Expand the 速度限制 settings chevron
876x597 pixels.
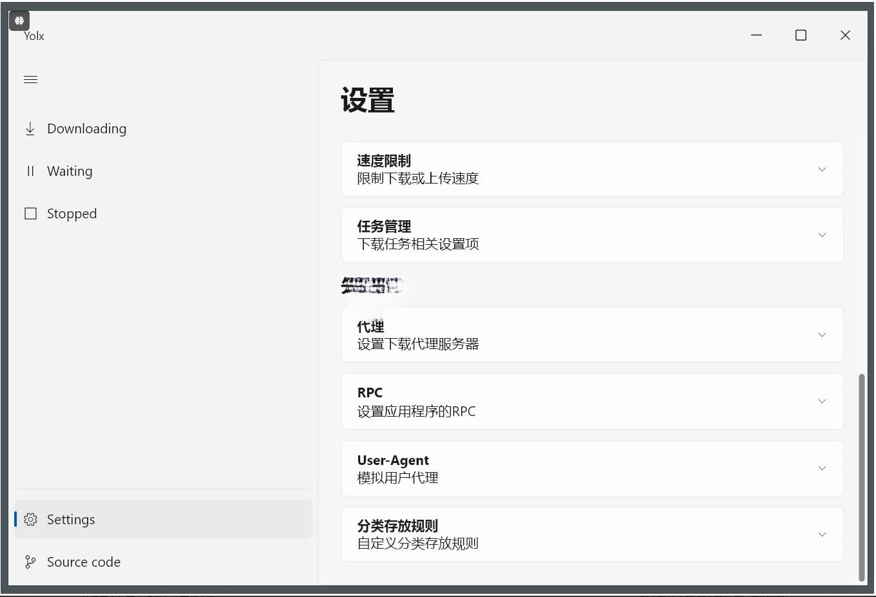pos(822,169)
